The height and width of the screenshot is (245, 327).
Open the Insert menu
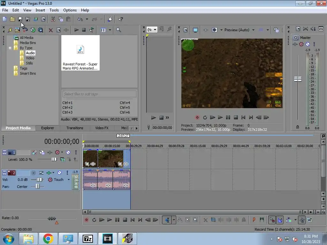pyautogui.click(x=40, y=10)
